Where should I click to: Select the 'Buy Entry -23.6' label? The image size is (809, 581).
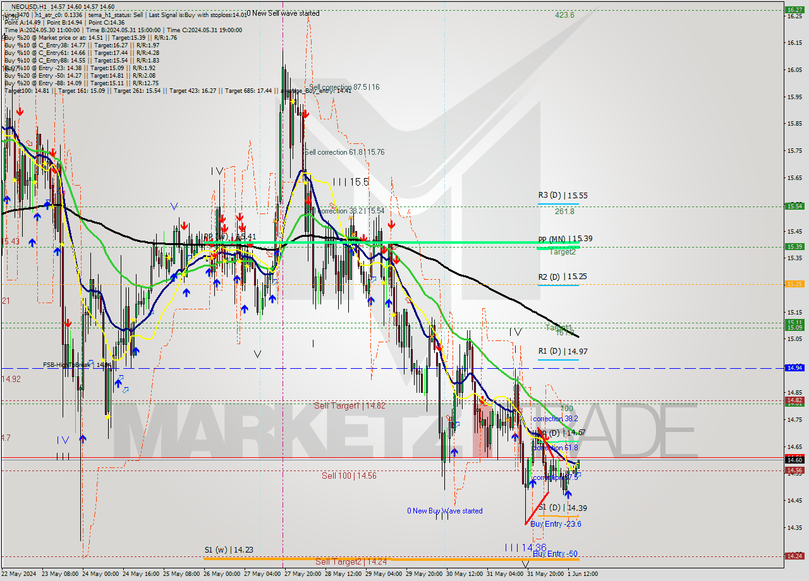click(556, 524)
